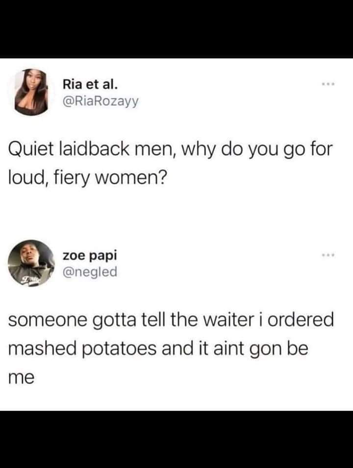
Task: Open the reply starting 'someone gotta tell'
Action: click(x=171, y=348)
